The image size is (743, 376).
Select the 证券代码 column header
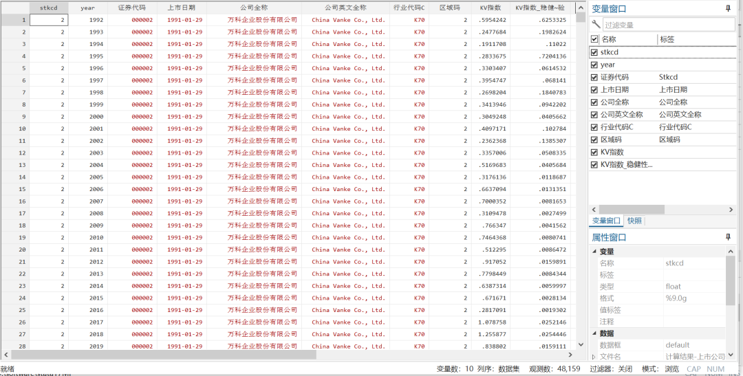click(132, 8)
